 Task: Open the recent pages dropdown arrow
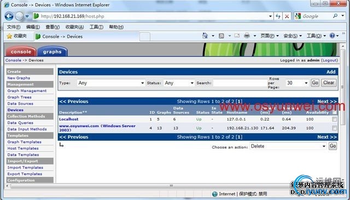point(27,16)
